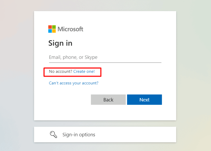Click the red square of Microsoft logo

coord(50,27)
